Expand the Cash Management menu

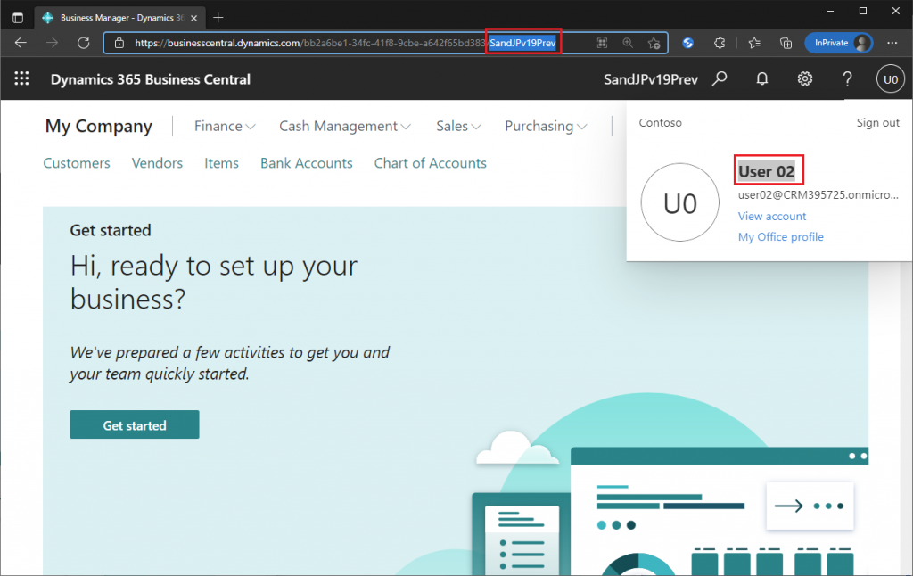(x=345, y=126)
